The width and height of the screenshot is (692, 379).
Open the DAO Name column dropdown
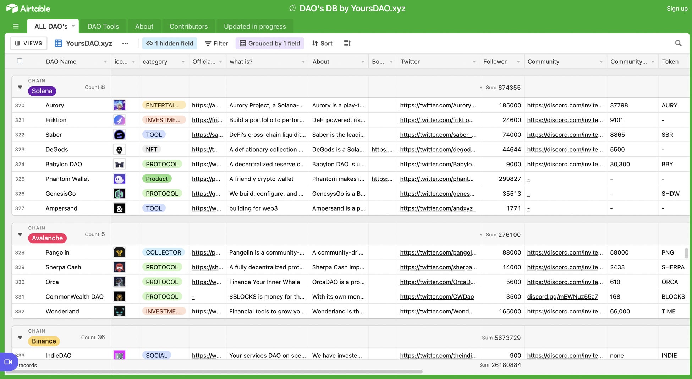pos(105,62)
